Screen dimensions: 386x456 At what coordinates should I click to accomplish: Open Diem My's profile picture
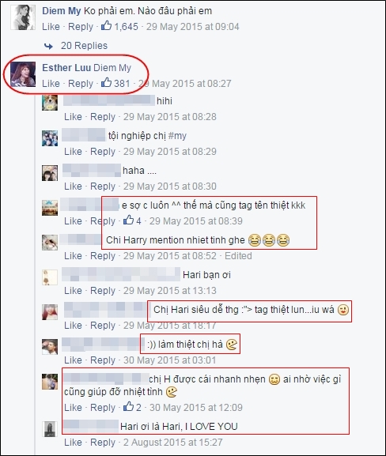click(23, 17)
